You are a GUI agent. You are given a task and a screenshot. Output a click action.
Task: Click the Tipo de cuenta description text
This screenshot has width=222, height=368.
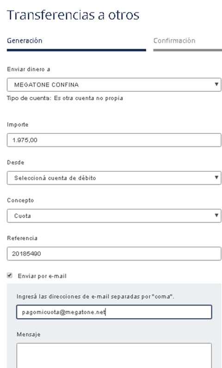tap(65, 98)
